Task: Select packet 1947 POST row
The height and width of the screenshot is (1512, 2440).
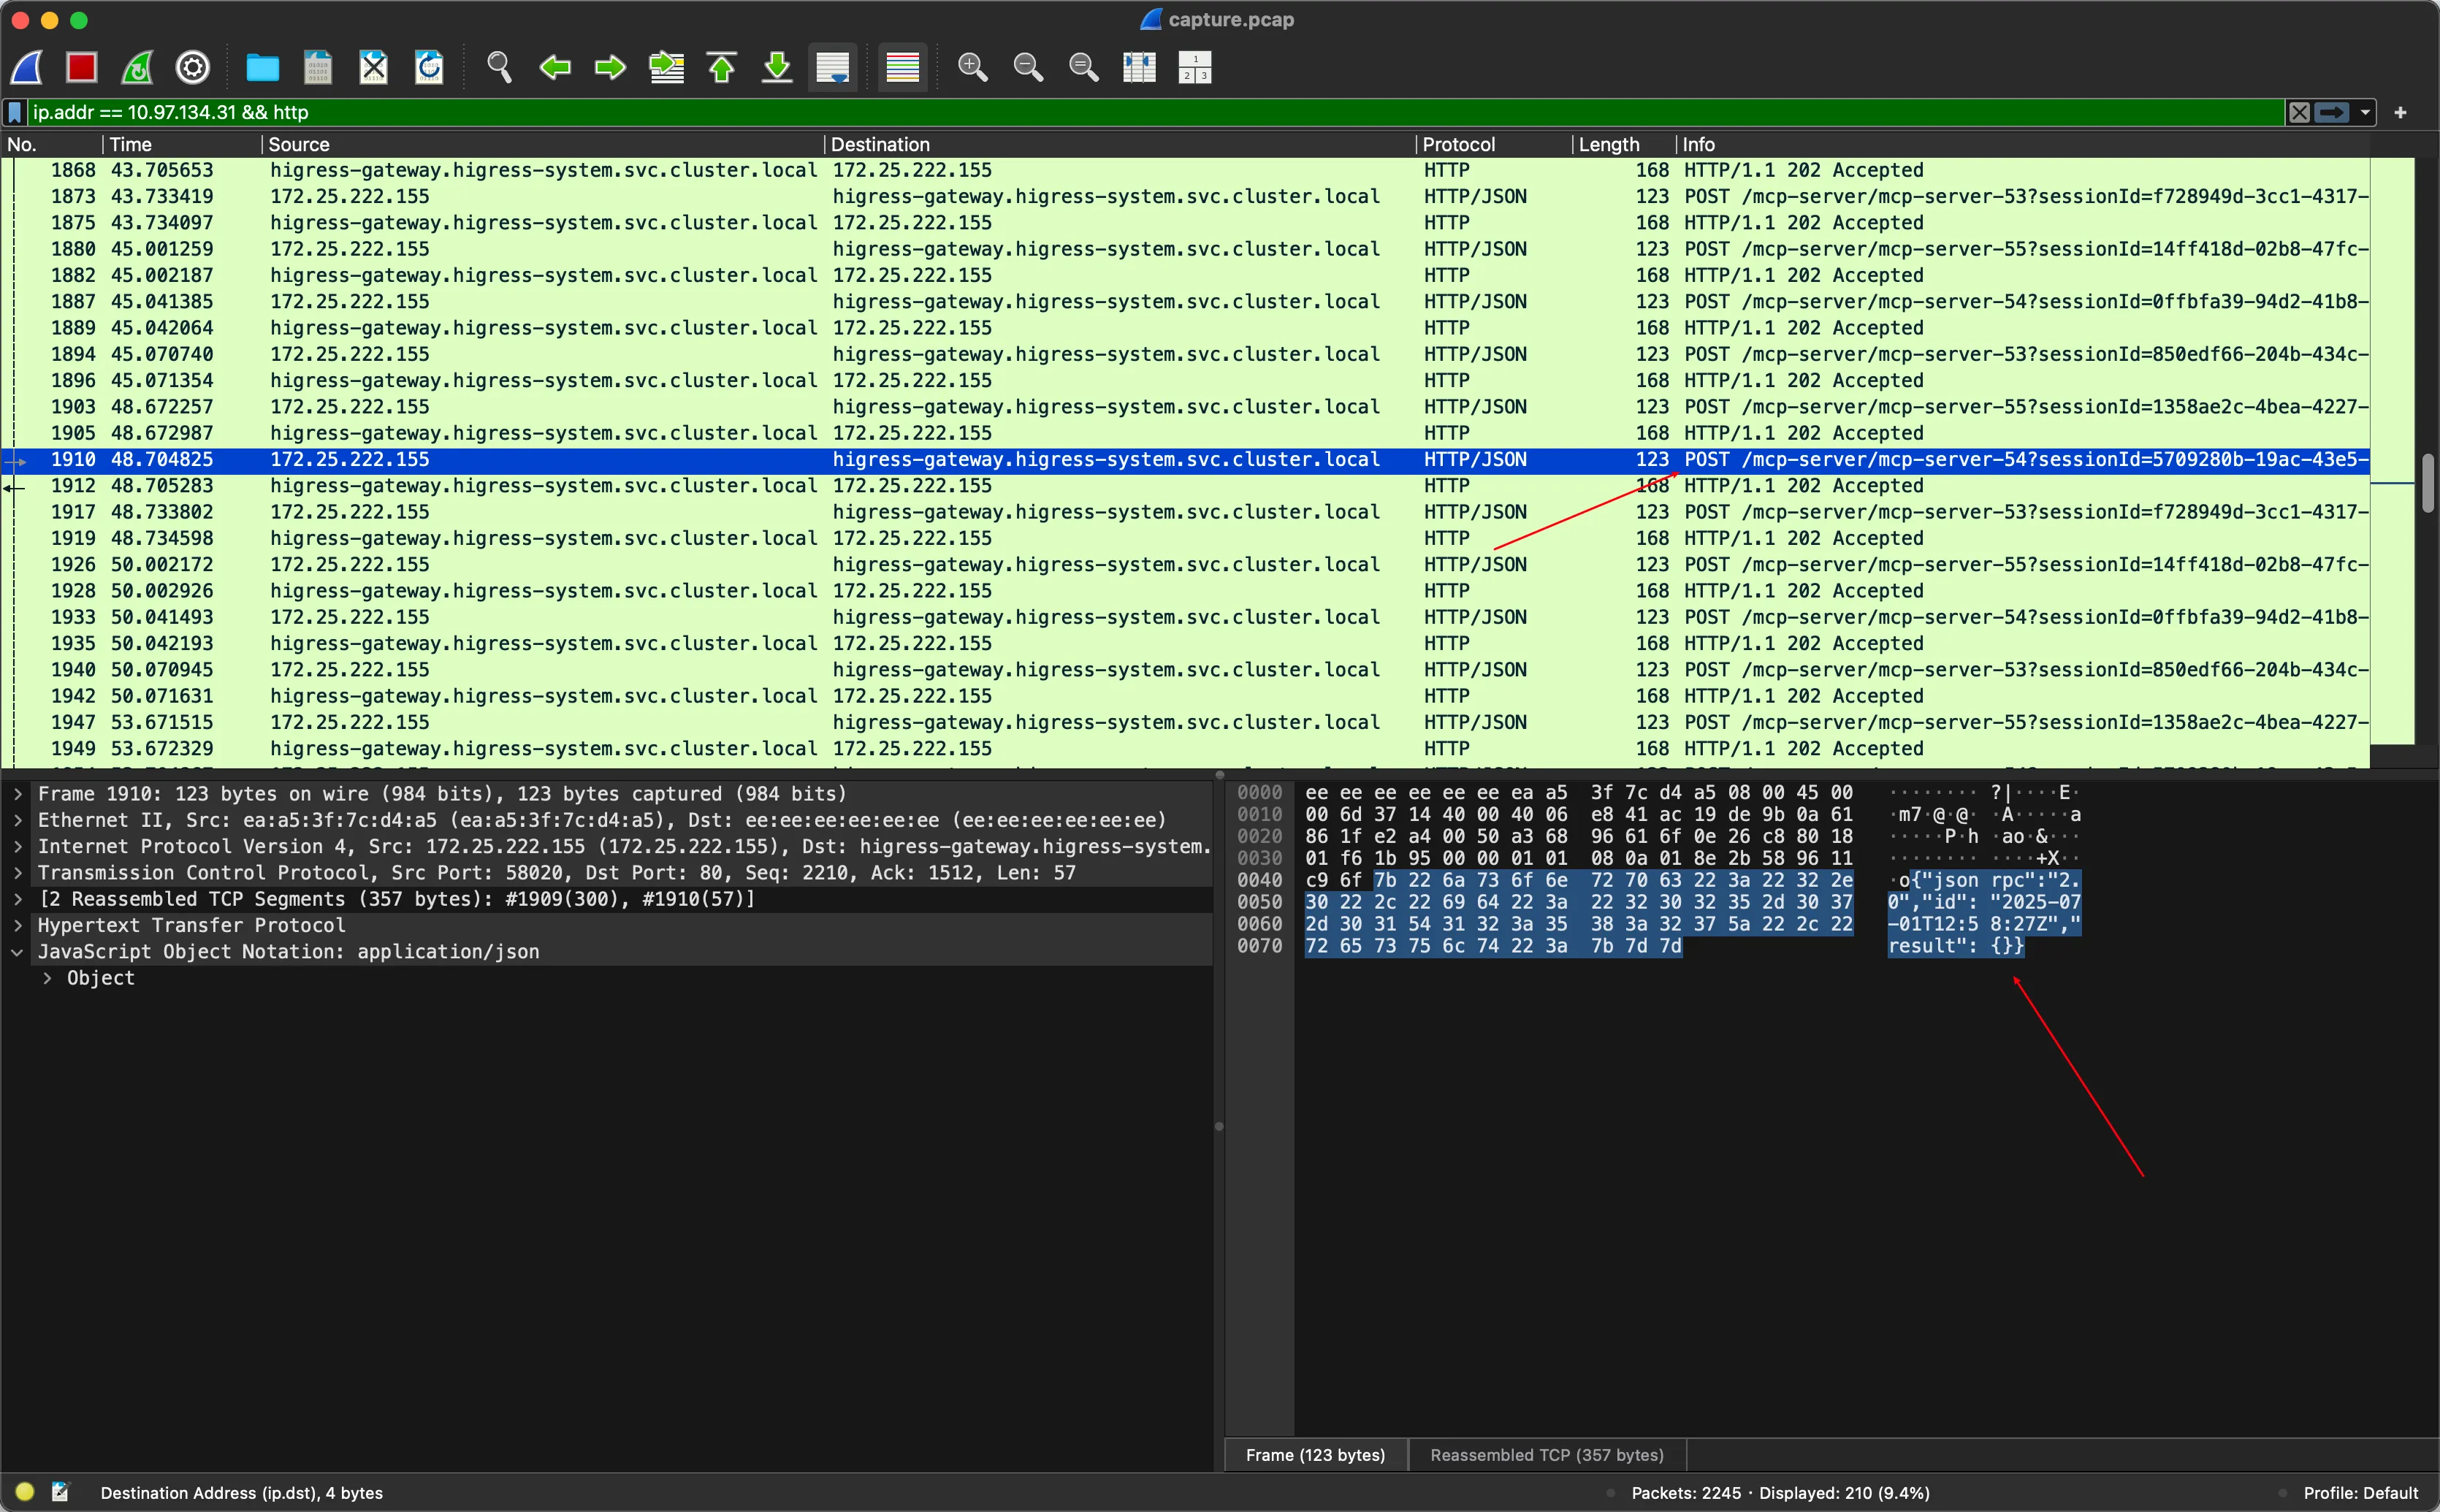Action: point(1185,722)
